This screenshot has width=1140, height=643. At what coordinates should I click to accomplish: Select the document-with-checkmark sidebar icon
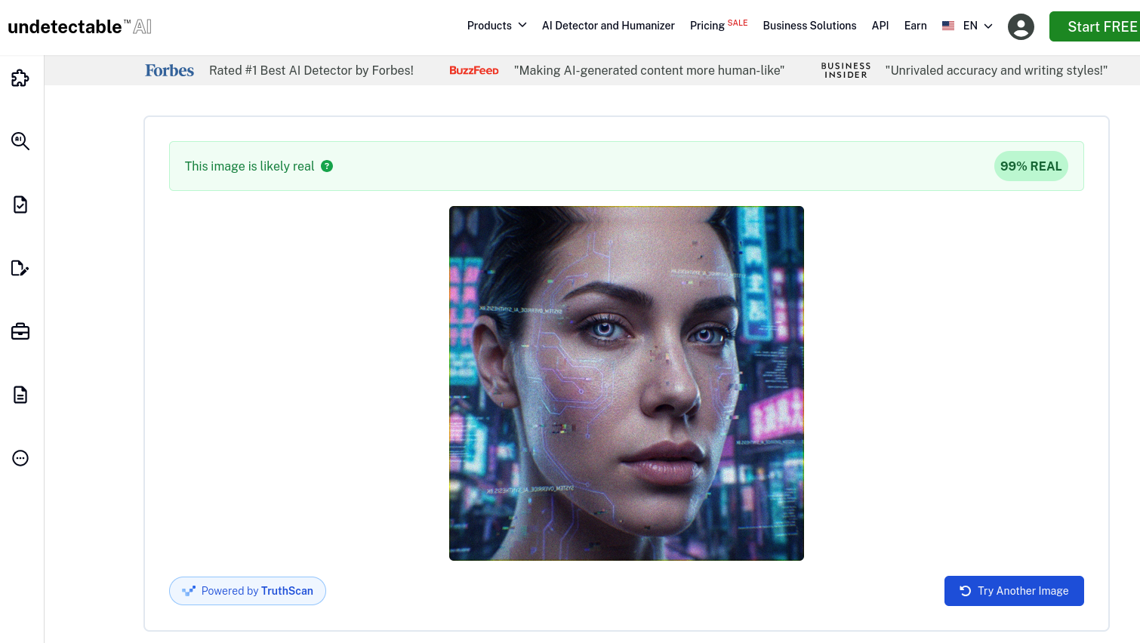(20, 205)
